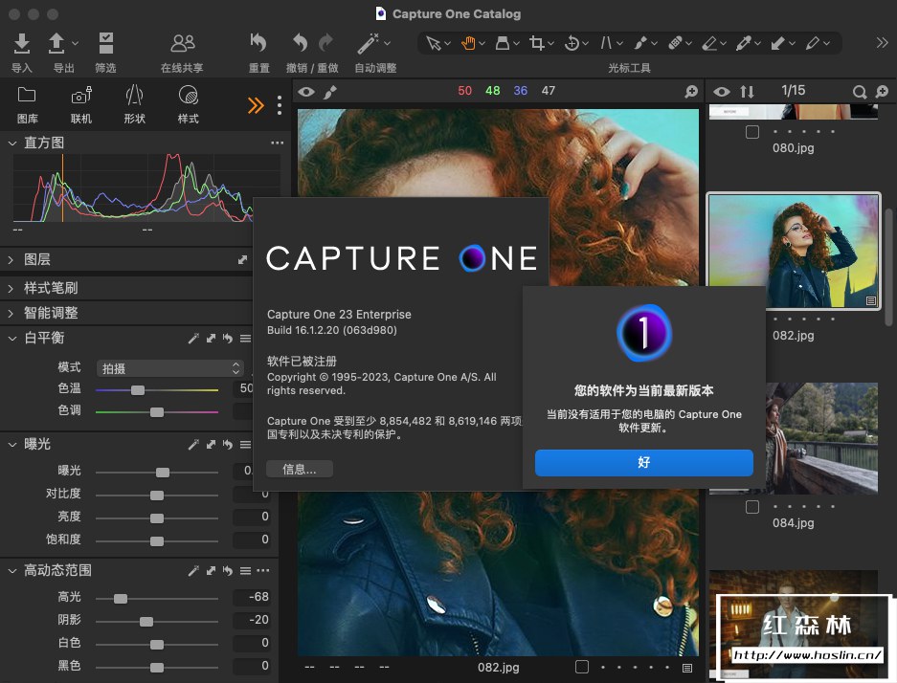
Task: Click the white balance eyedropper picker icon
Action: pyautogui.click(x=193, y=339)
